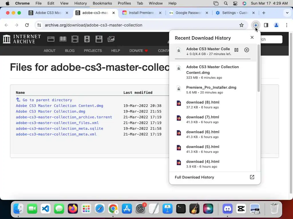
Task: Open Full Download History external link icon
Action: click(x=252, y=177)
